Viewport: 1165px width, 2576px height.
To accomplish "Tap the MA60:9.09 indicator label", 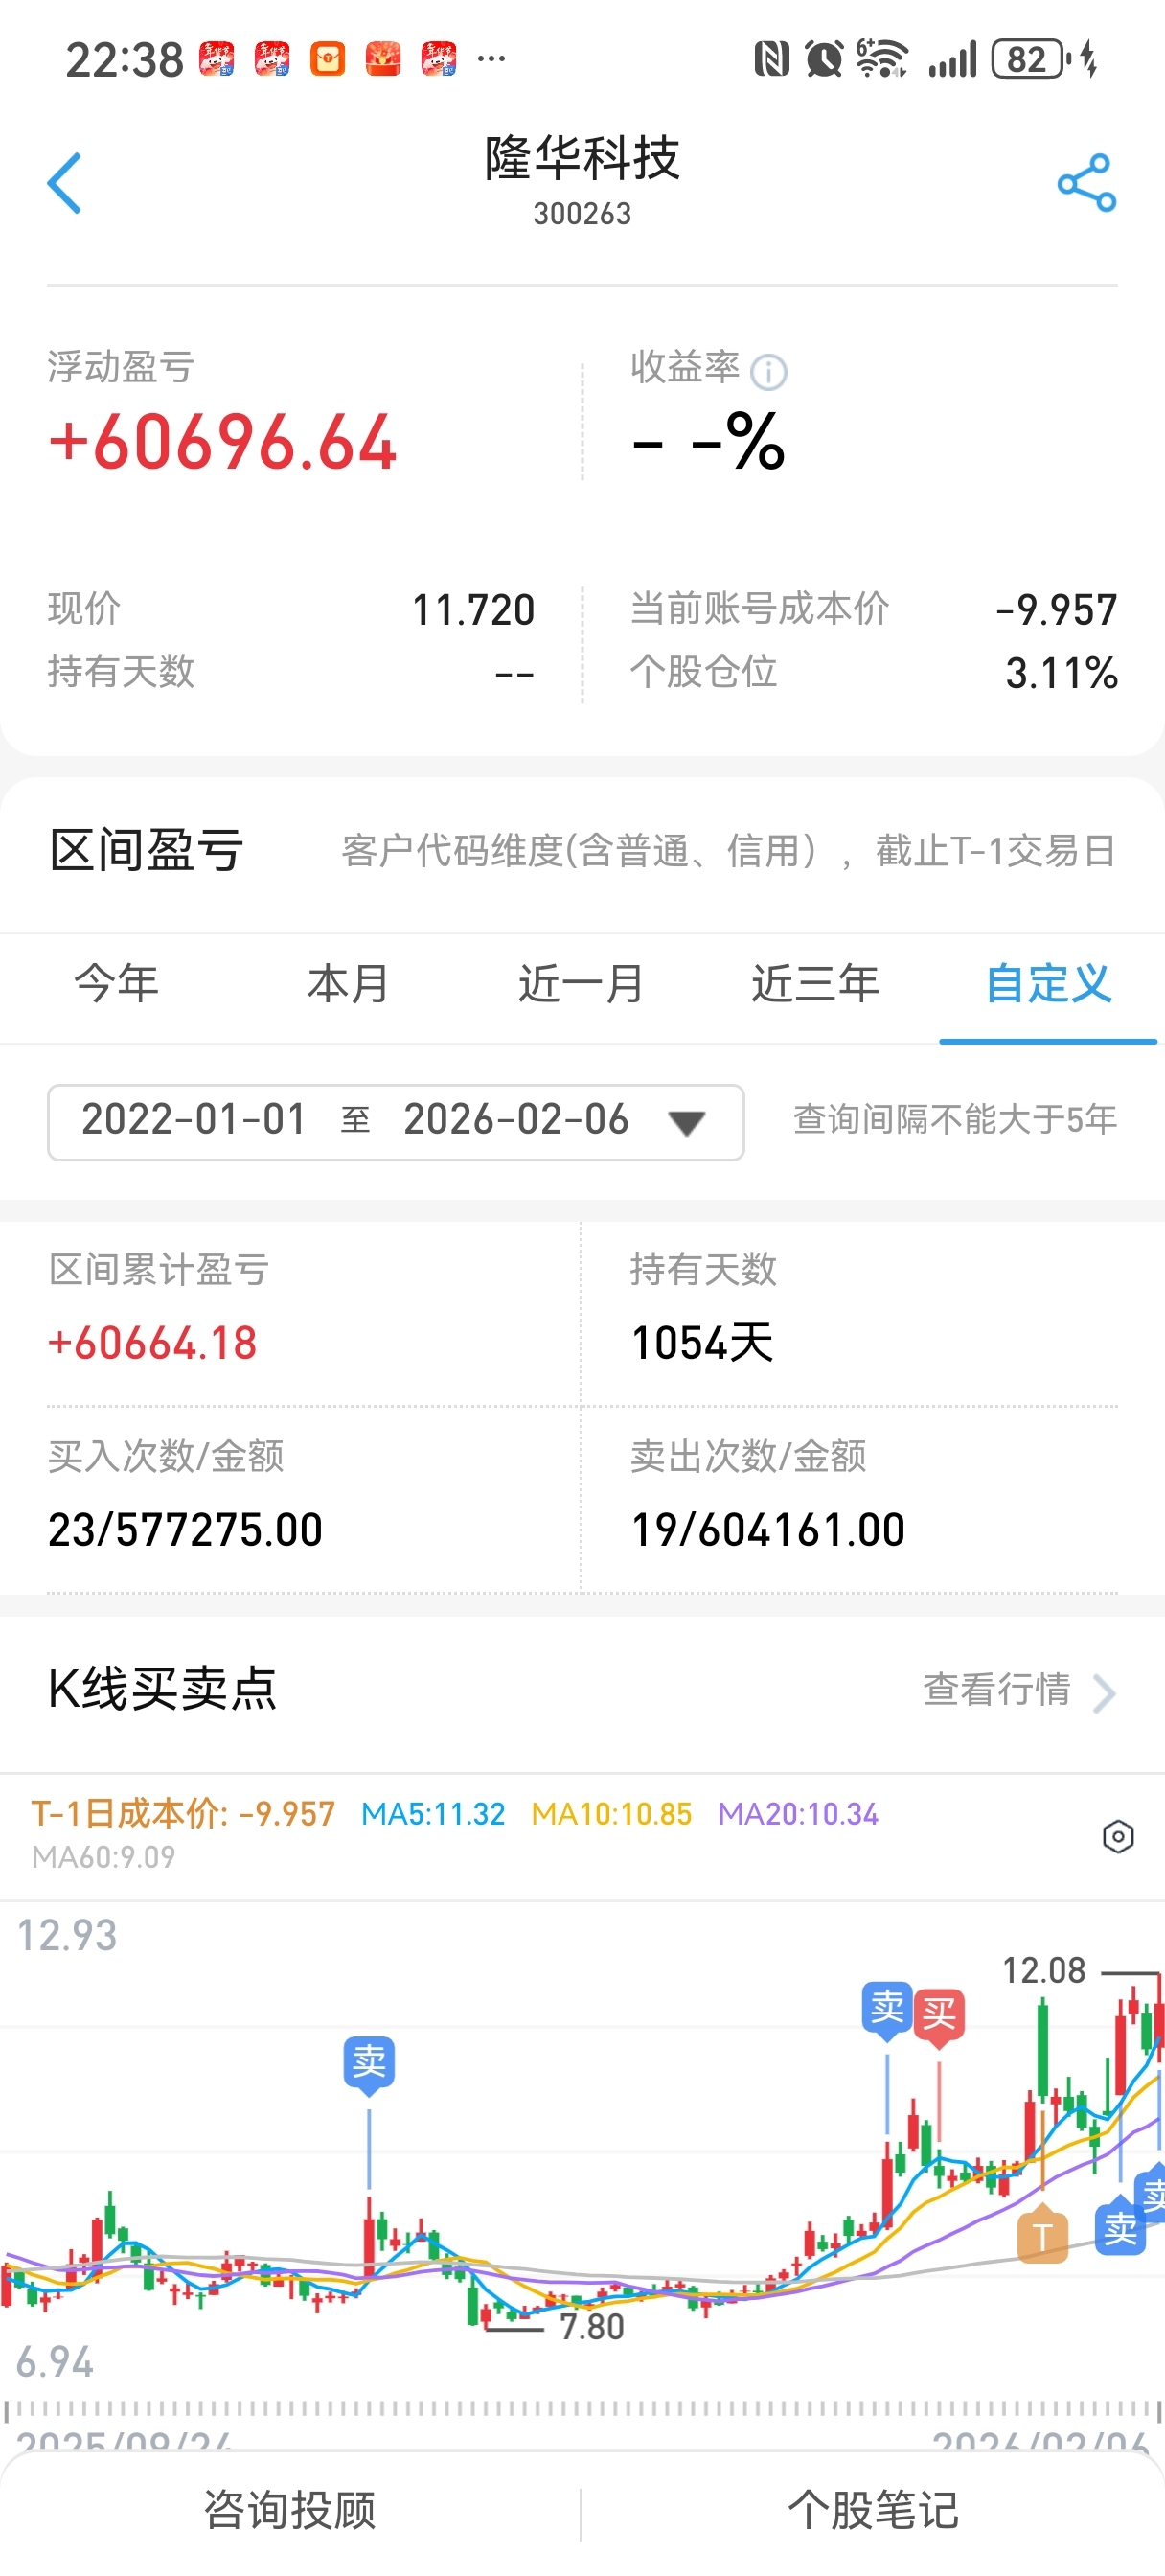I will (x=103, y=1857).
